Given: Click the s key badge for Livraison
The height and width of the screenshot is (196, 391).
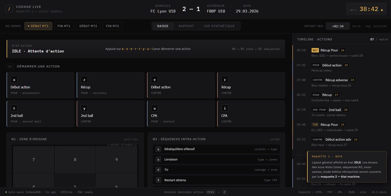Looking at the screenshot, I should (x=158, y=160).
